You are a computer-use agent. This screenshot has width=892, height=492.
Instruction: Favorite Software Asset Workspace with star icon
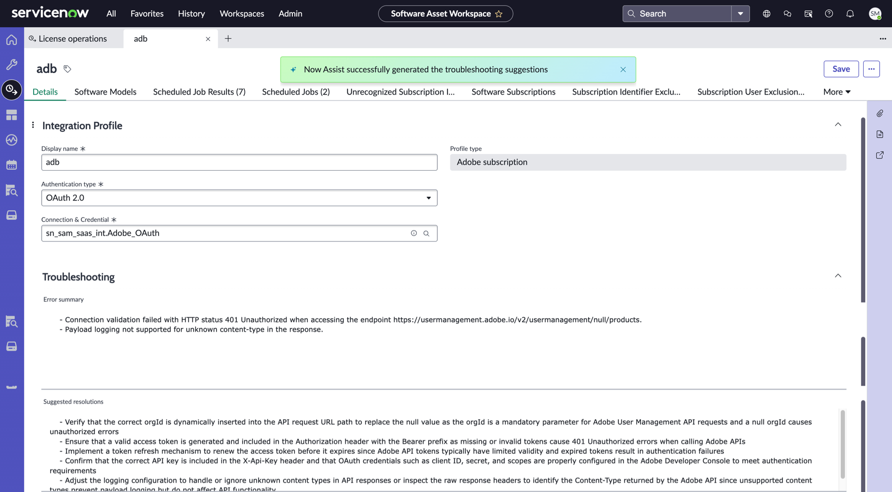click(x=499, y=14)
